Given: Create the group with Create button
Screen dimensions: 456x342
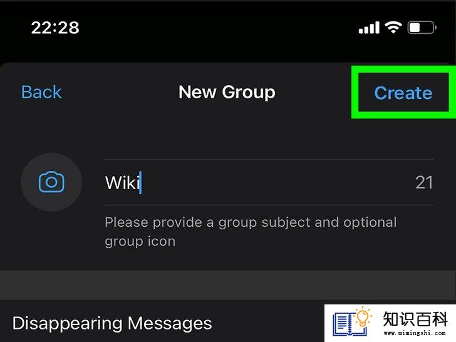Looking at the screenshot, I should click(403, 93).
